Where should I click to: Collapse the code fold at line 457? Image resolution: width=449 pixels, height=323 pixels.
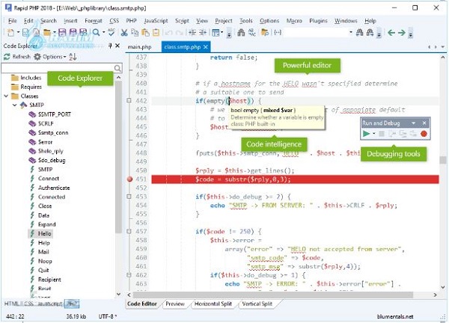[129, 231]
